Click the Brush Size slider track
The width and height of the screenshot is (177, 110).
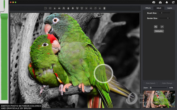click(x=164, y=13)
